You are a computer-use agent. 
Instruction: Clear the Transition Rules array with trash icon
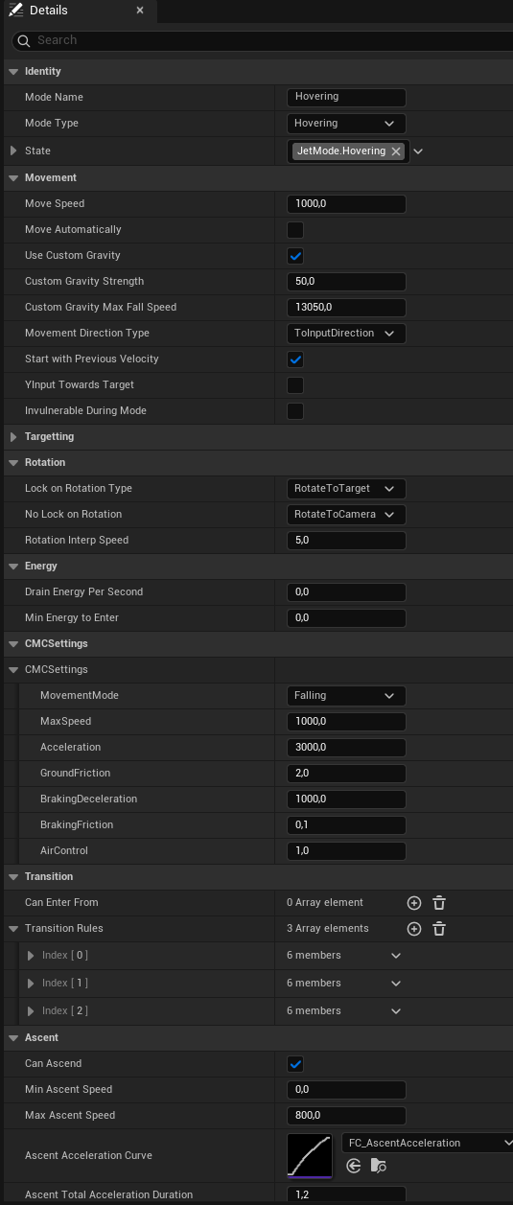(x=439, y=929)
